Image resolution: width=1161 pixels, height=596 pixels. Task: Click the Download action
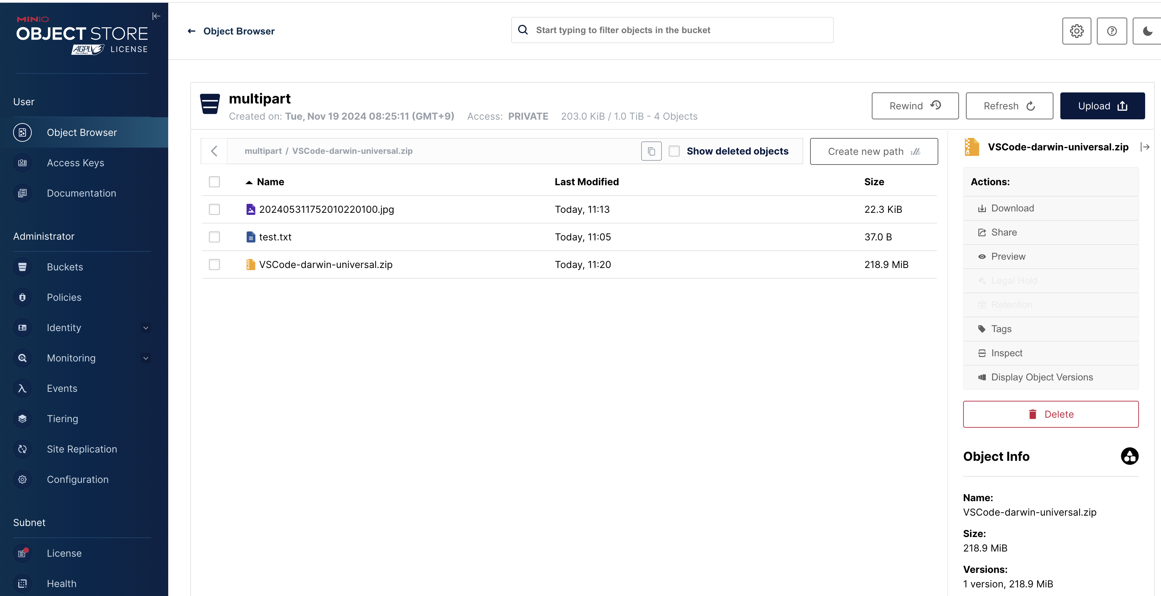point(1012,208)
